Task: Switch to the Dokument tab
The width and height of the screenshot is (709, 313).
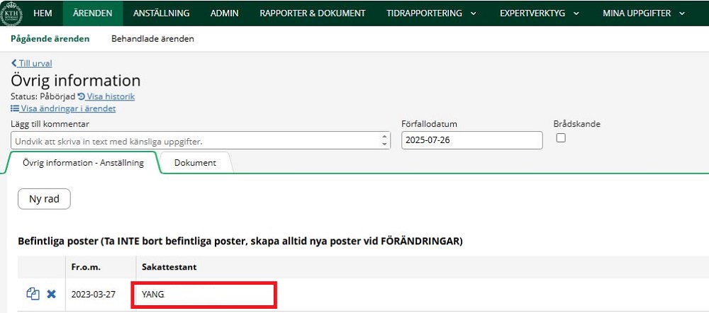Action: [x=196, y=163]
